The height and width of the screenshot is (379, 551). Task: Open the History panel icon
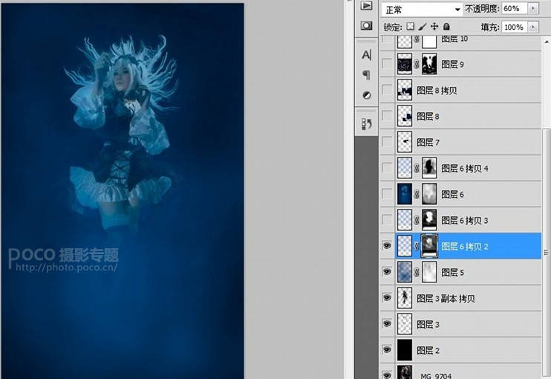pyautogui.click(x=366, y=123)
